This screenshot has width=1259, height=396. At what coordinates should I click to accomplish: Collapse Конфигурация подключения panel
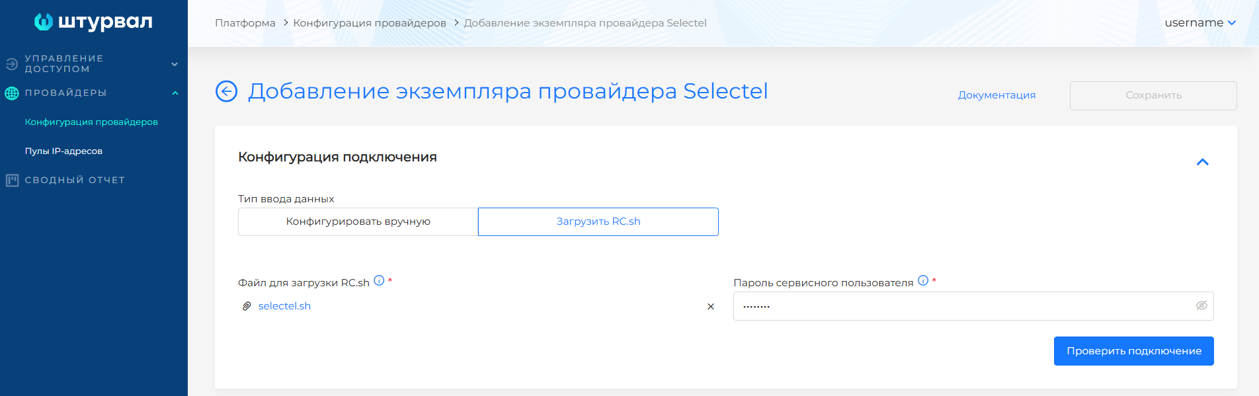(1203, 162)
